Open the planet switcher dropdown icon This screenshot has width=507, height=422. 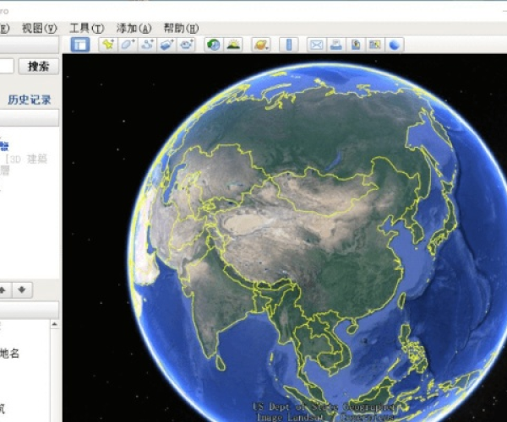261,45
